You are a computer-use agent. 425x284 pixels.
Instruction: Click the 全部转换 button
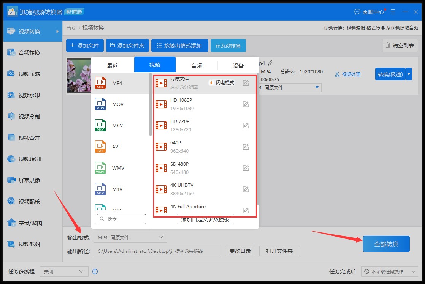point(386,244)
